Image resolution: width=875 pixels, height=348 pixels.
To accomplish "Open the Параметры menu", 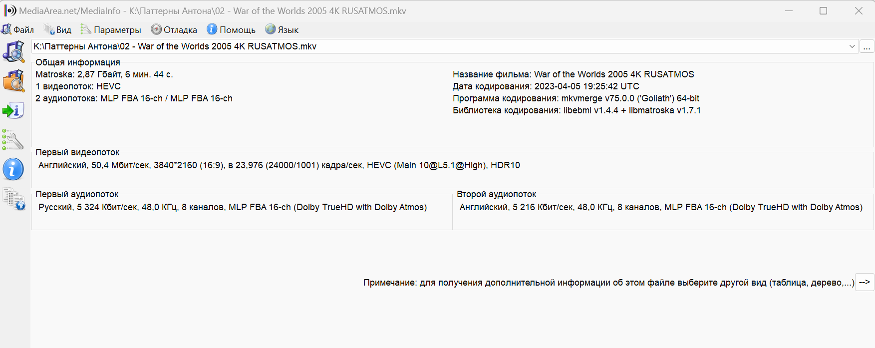I will point(111,30).
